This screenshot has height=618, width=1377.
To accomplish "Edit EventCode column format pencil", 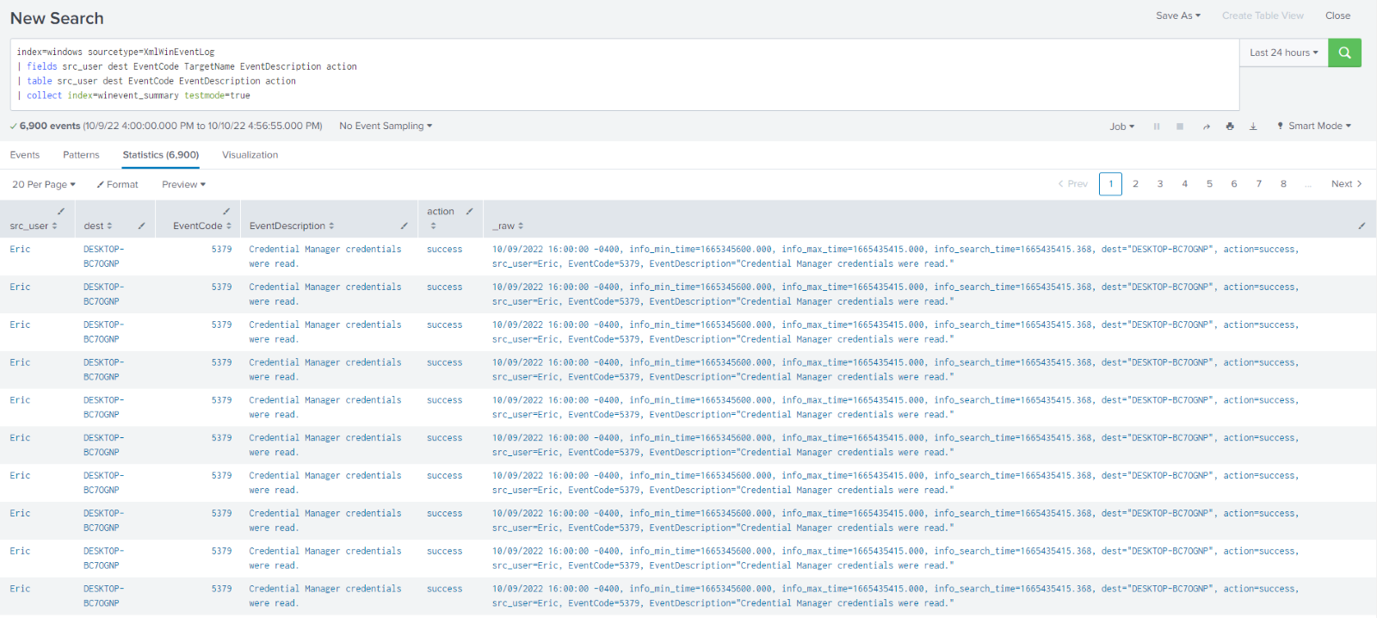I will 226,212.
